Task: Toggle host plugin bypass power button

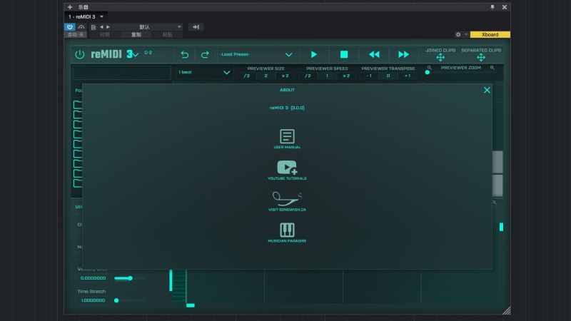Action: click(x=69, y=27)
